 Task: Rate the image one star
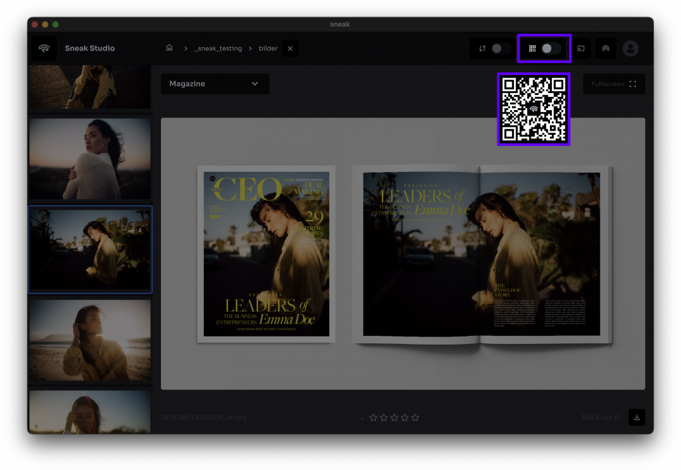pyautogui.click(x=373, y=418)
